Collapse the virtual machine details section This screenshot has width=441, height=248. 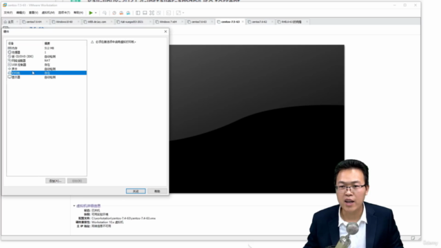(74, 206)
